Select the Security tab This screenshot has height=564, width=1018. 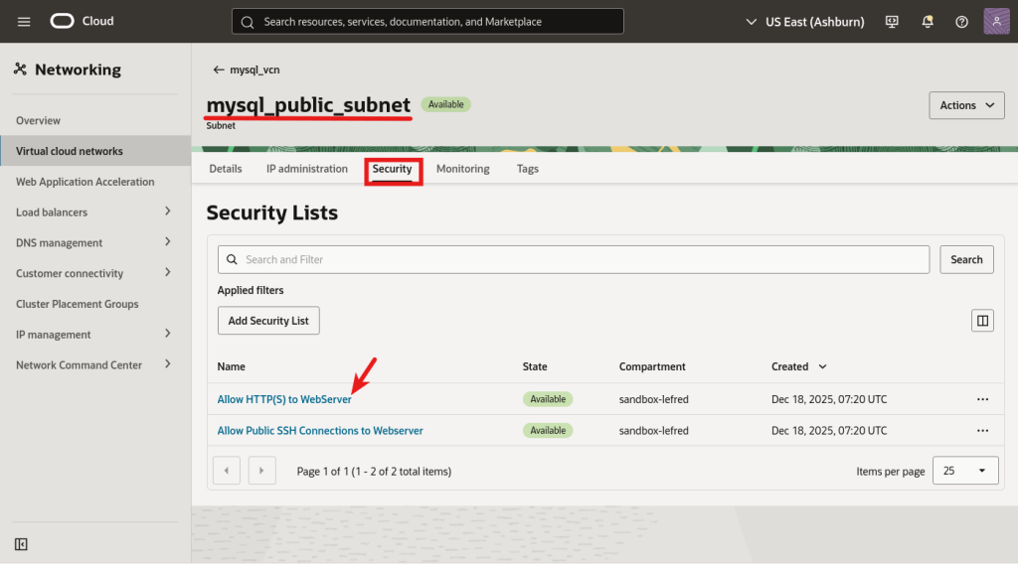[392, 169]
